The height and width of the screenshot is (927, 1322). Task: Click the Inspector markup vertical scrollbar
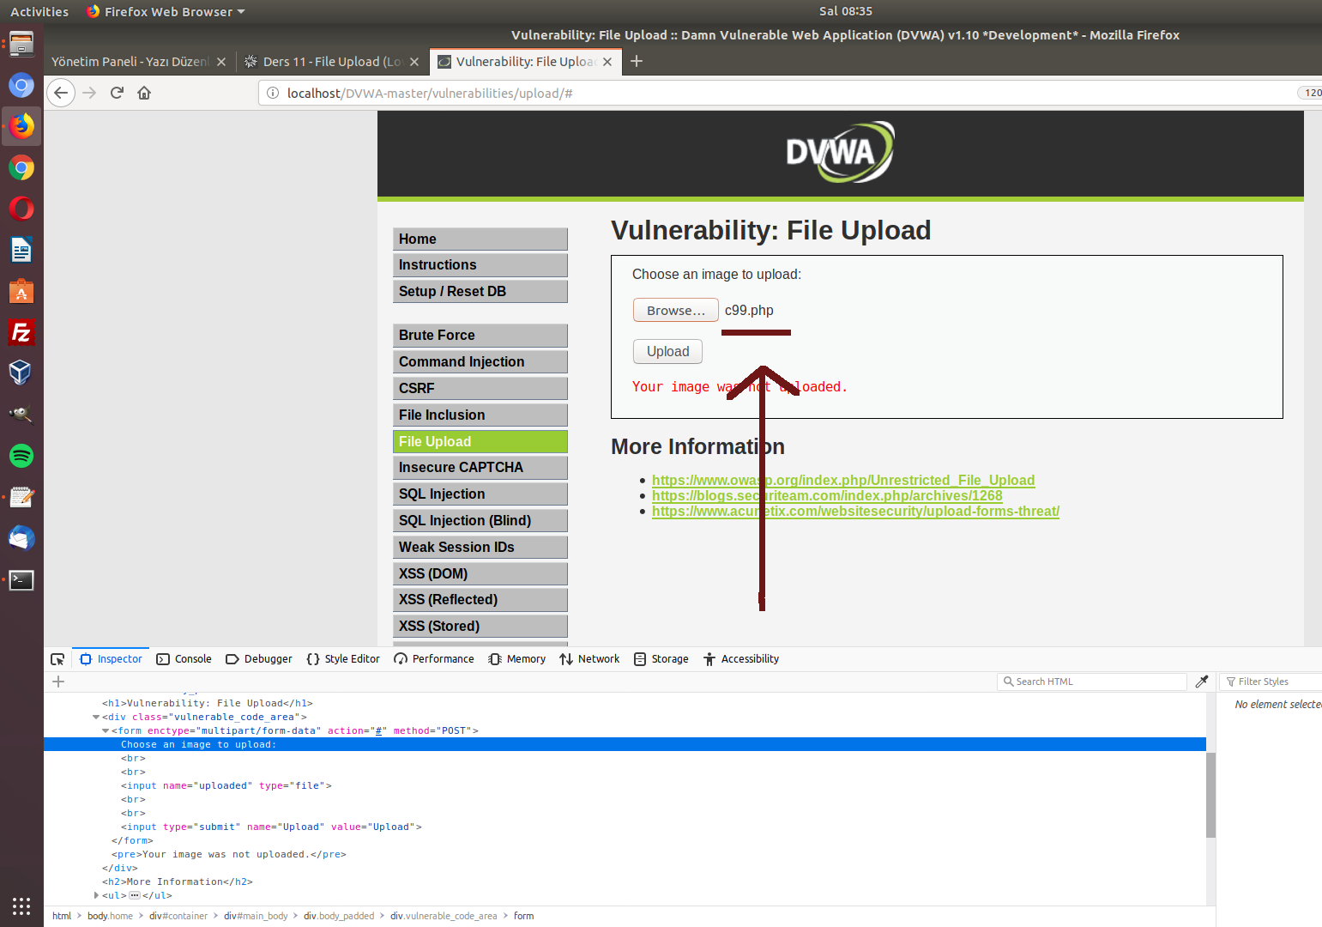point(1210,794)
